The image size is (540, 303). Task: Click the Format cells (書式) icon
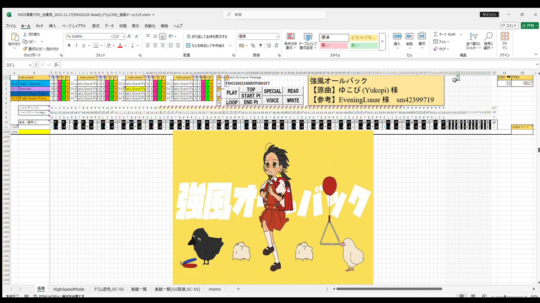pyautogui.click(x=421, y=36)
